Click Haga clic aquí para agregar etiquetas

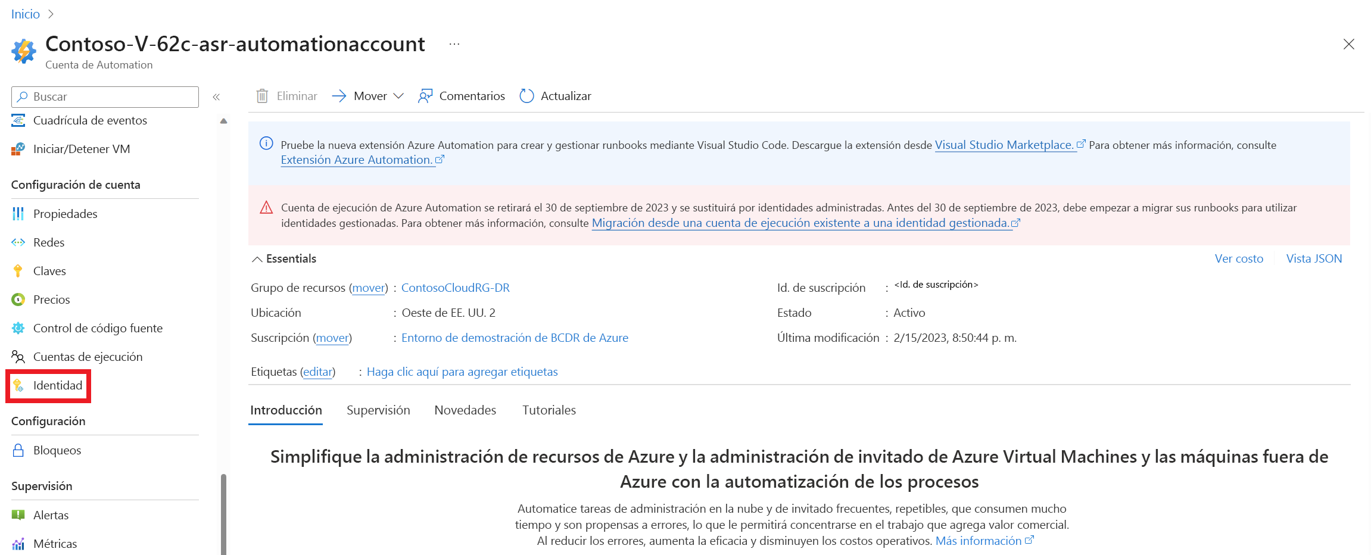coord(462,372)
